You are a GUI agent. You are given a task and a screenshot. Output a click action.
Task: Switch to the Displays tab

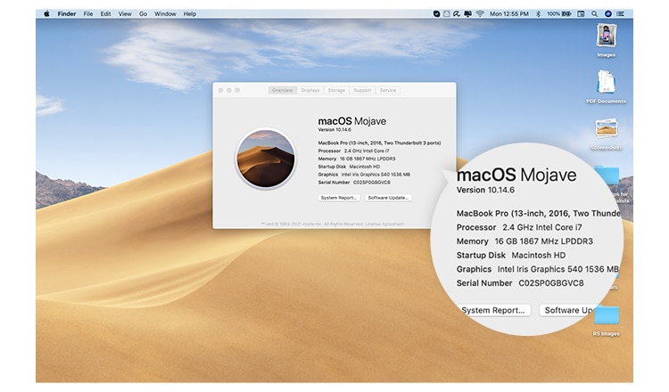(310, 90)
